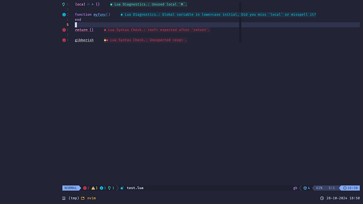Click the statusline warning triangle icon
Viewport: 363px width, 204px height.
tap(93, 188)
